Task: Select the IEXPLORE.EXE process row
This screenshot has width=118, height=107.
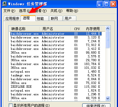Action: (56, 87)
